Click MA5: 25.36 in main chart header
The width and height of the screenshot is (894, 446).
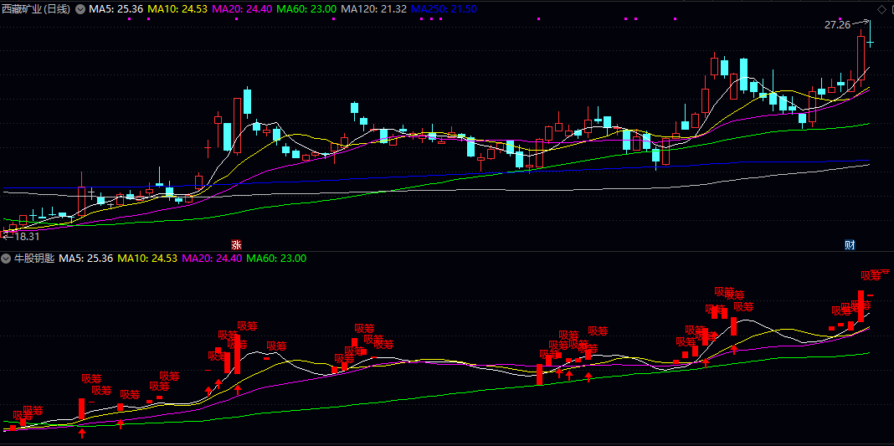pyautogui.click(x=116, y=9)
